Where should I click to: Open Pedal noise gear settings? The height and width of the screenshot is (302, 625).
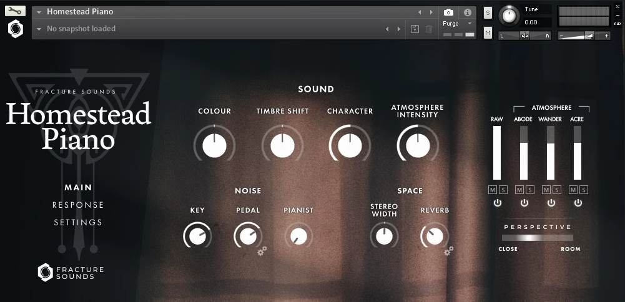tap(262, 251)
